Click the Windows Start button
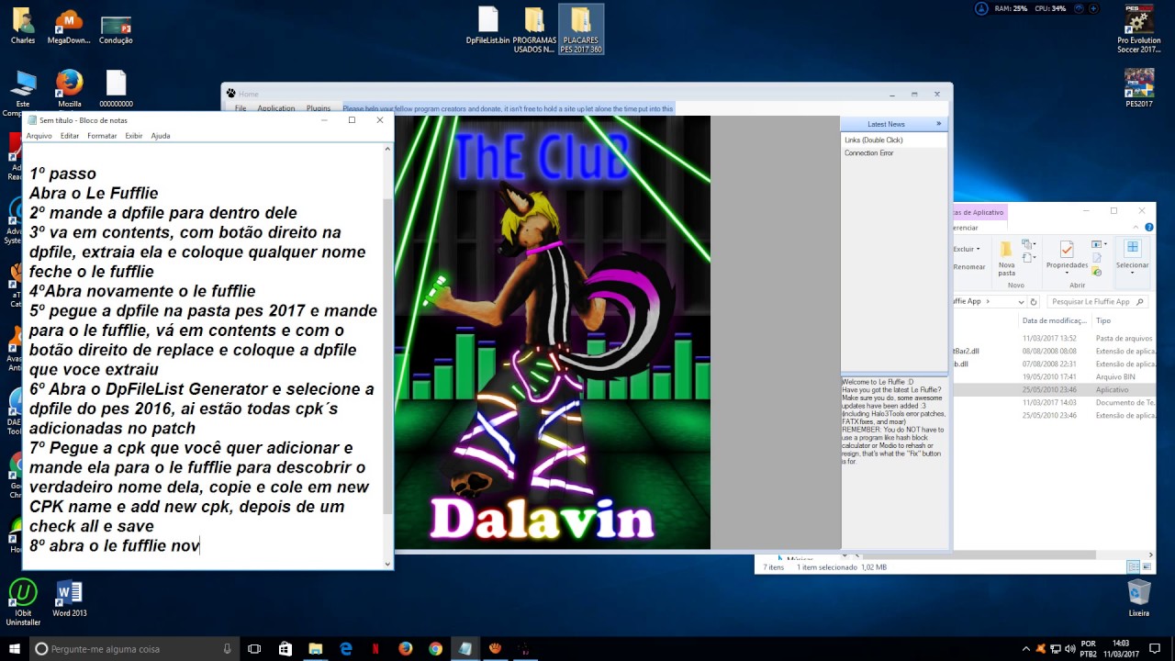The height and width of the screenshot is (661, 1175). pyautogui.click(x=15, y=648)
